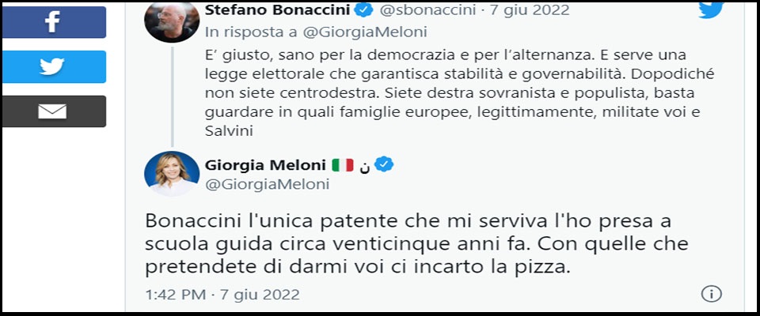Open the @GiorgiaMeloni handle under her name
This screenshot has height=316, width=760.
pos(267,185)
